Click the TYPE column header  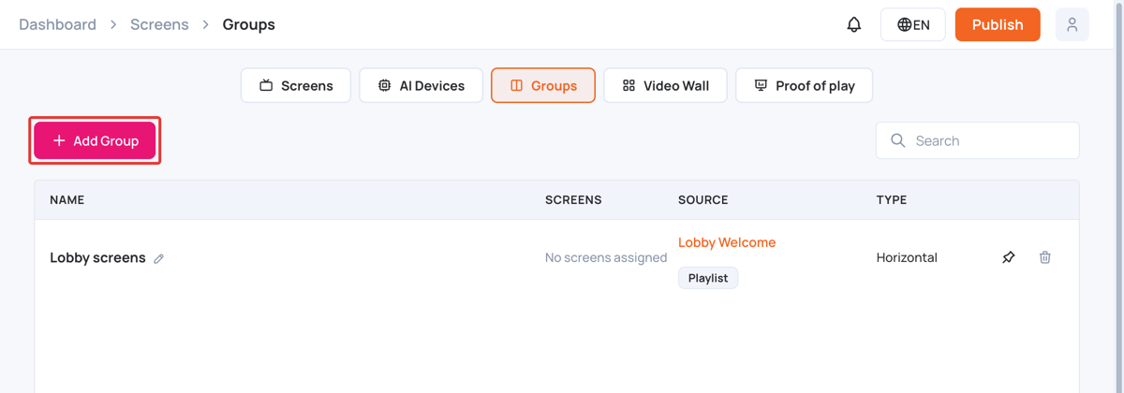(892, 199)
